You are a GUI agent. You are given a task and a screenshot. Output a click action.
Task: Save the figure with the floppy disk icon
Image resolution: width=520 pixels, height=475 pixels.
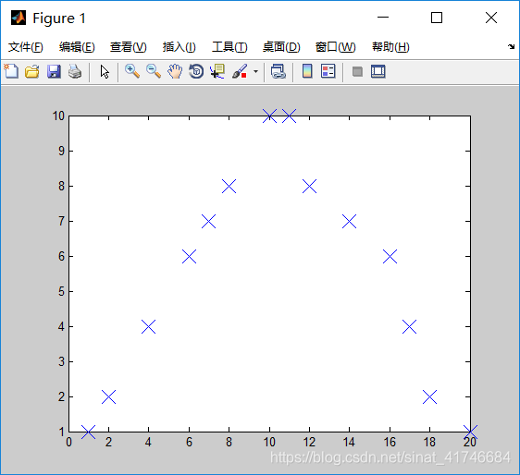tap(54, 71)
